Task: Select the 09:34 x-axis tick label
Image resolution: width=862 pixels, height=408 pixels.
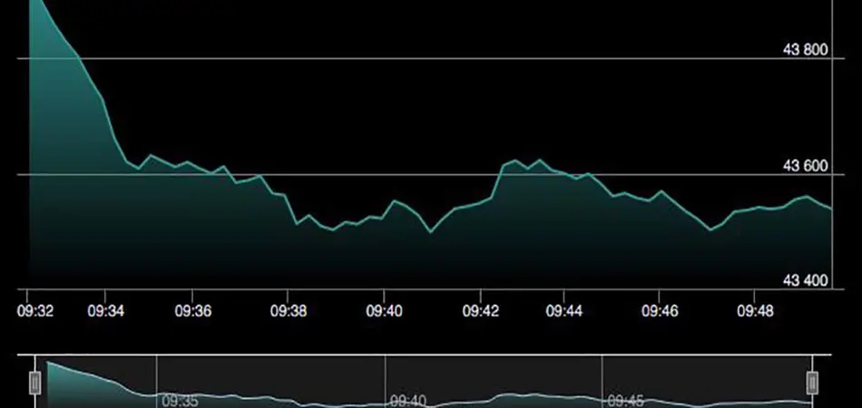Action: tap(106, 311)
